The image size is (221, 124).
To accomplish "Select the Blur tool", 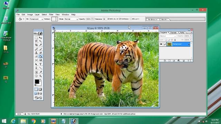I will (x=36, y=60).
